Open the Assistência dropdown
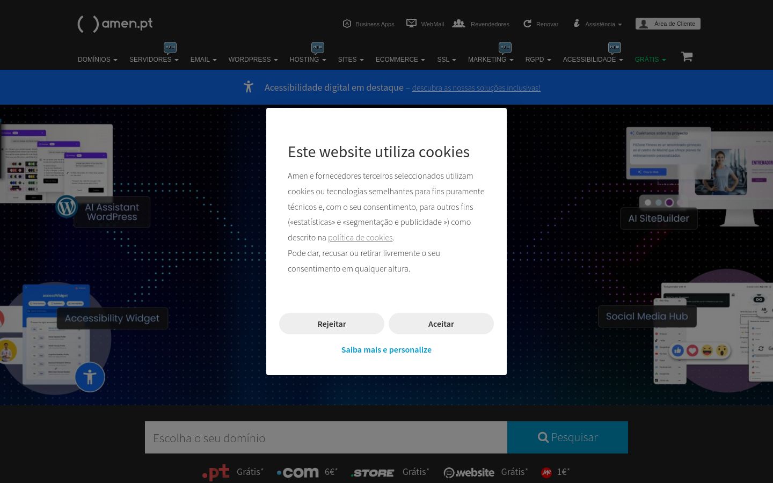This screenshot has height=483, width=773. tap(597, 24)
